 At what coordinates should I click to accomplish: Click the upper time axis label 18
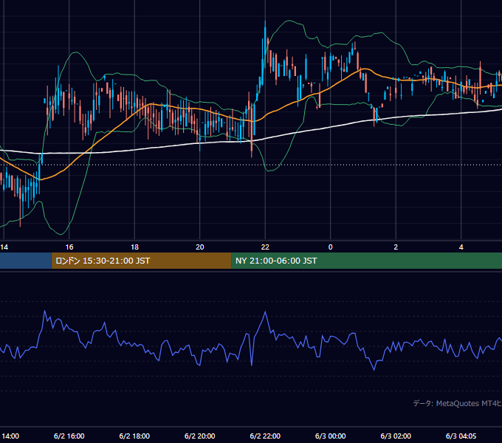135,247
